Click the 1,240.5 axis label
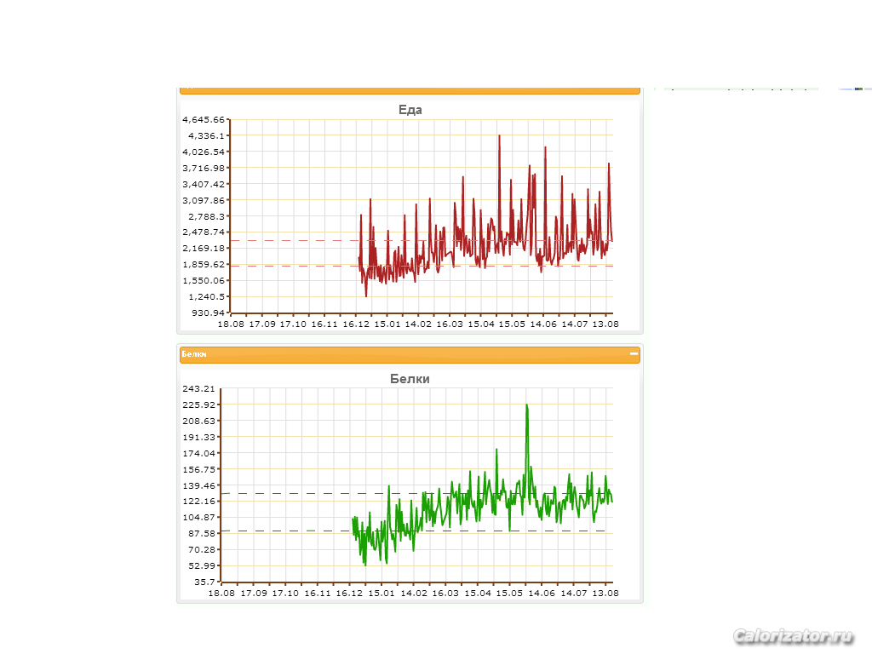Image resolution: width=872 pixels, height=654 pixels. 206,296
